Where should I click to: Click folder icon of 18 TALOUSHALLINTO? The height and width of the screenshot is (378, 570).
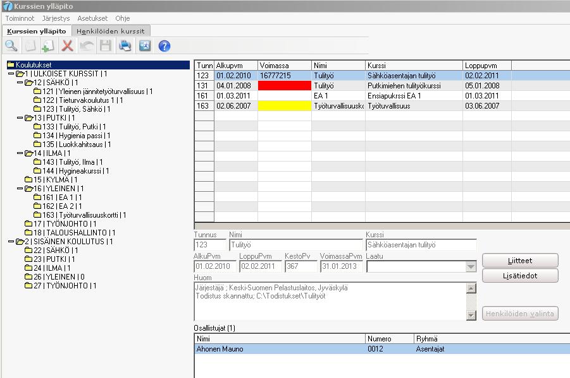(x=28, y=232)
